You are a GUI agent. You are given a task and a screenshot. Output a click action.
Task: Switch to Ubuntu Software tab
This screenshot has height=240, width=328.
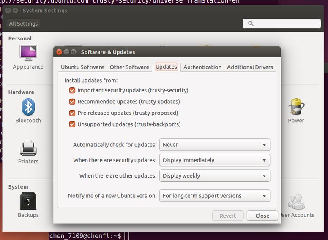tap(82, 67)
